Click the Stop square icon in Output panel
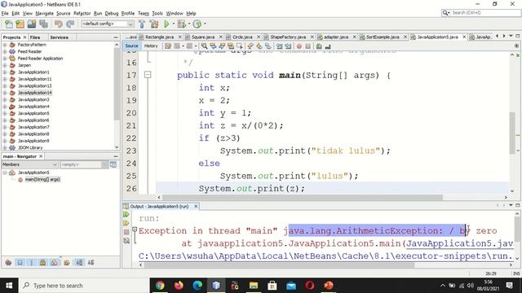The image size is (522, 293). tap(126, 232)
